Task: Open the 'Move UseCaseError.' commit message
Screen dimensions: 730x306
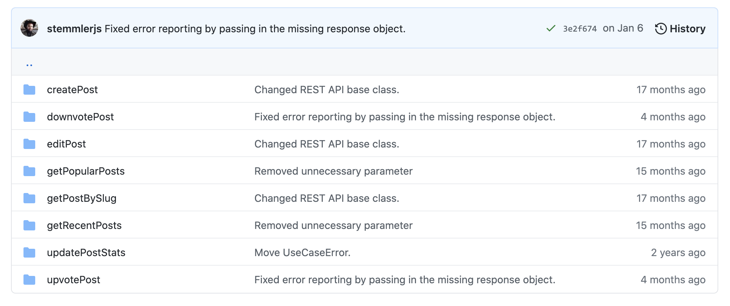Action: (x=302, y=252)
